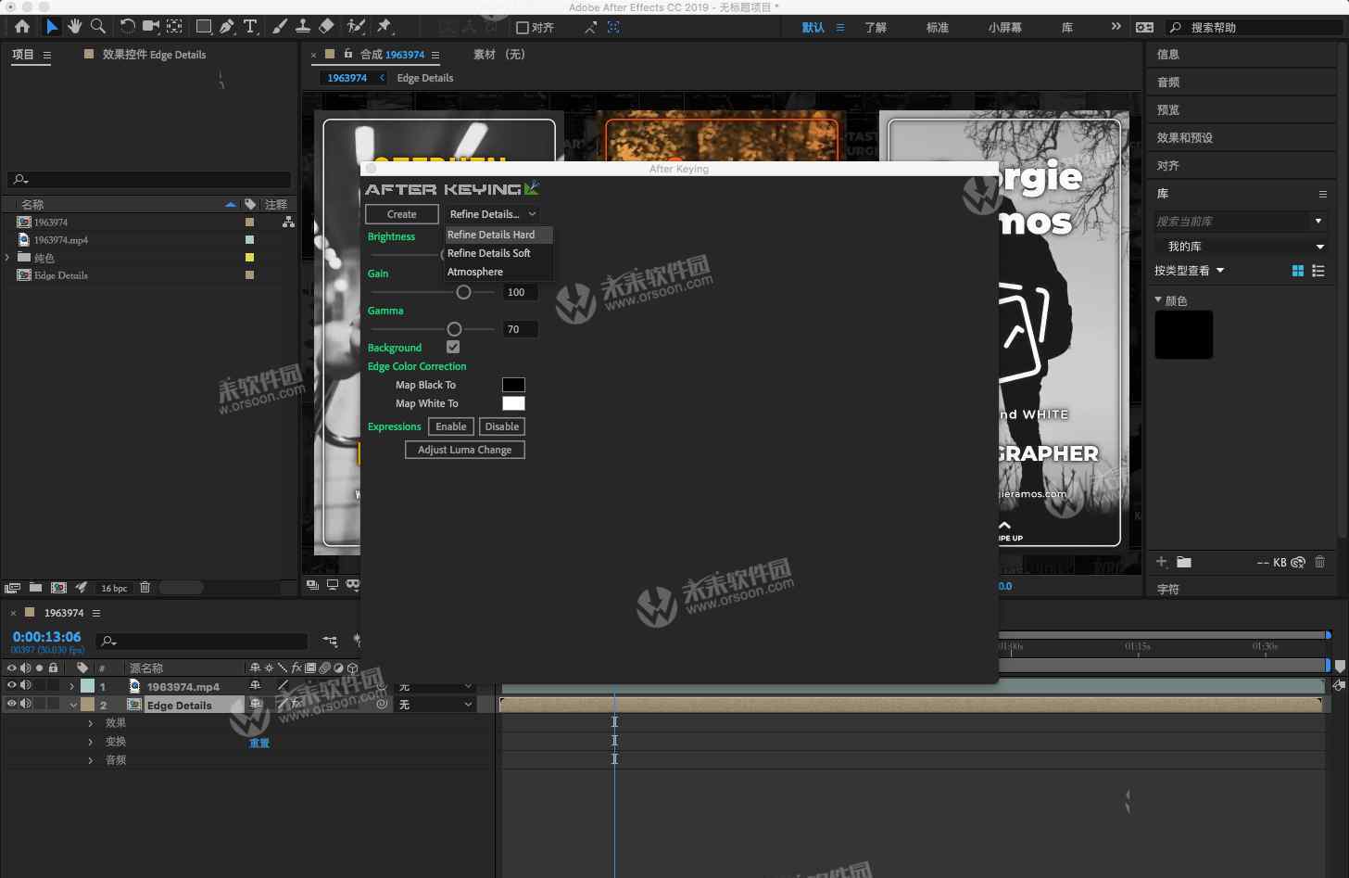1349x878 pixels.
Task: Click the Adjust Luma Change button
Action: pyautogui.click(x=465, y=450)
